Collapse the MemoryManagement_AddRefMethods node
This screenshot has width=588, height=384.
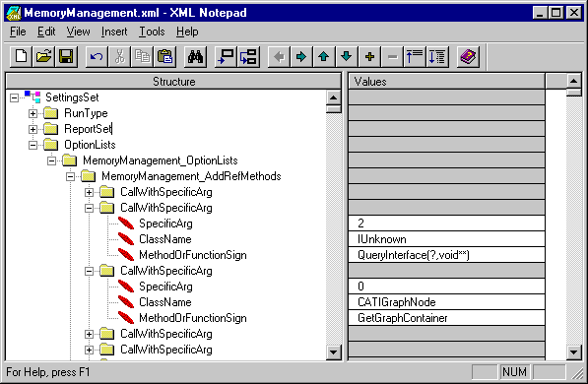(71, 176)
